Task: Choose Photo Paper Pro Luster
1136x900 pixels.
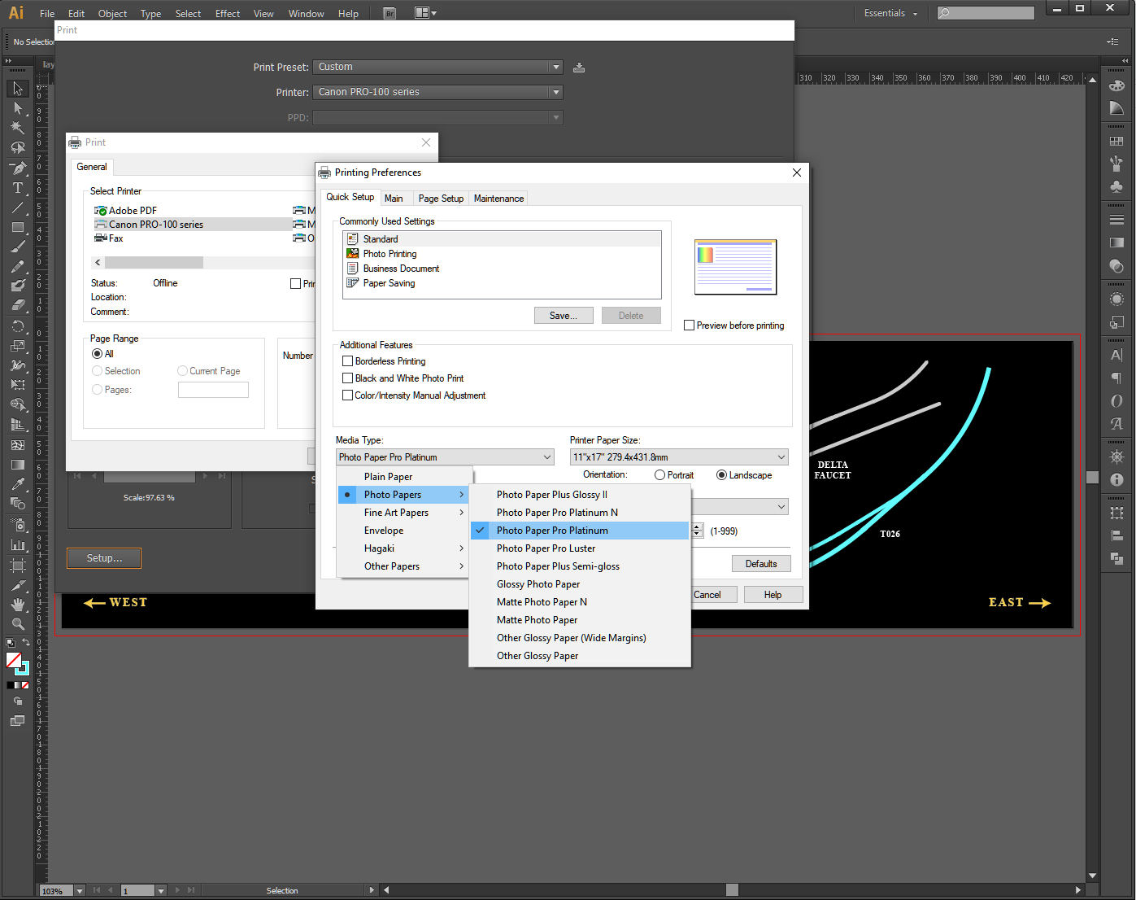Action: pyautogui.click(x=546, y=548)
